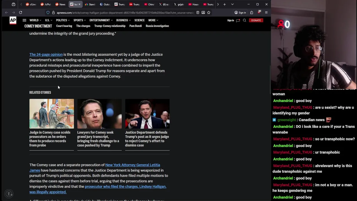Go to AP News home via logo

pyautogui.click(x=13, y=20)
